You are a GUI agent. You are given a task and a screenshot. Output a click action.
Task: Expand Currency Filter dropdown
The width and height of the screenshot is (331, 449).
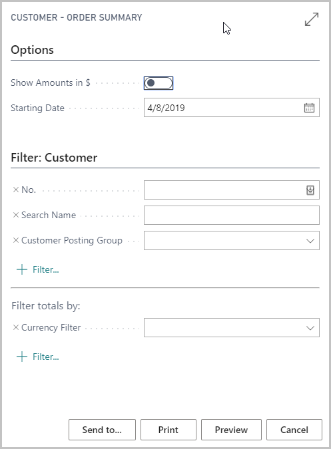(x=310, y=328)
